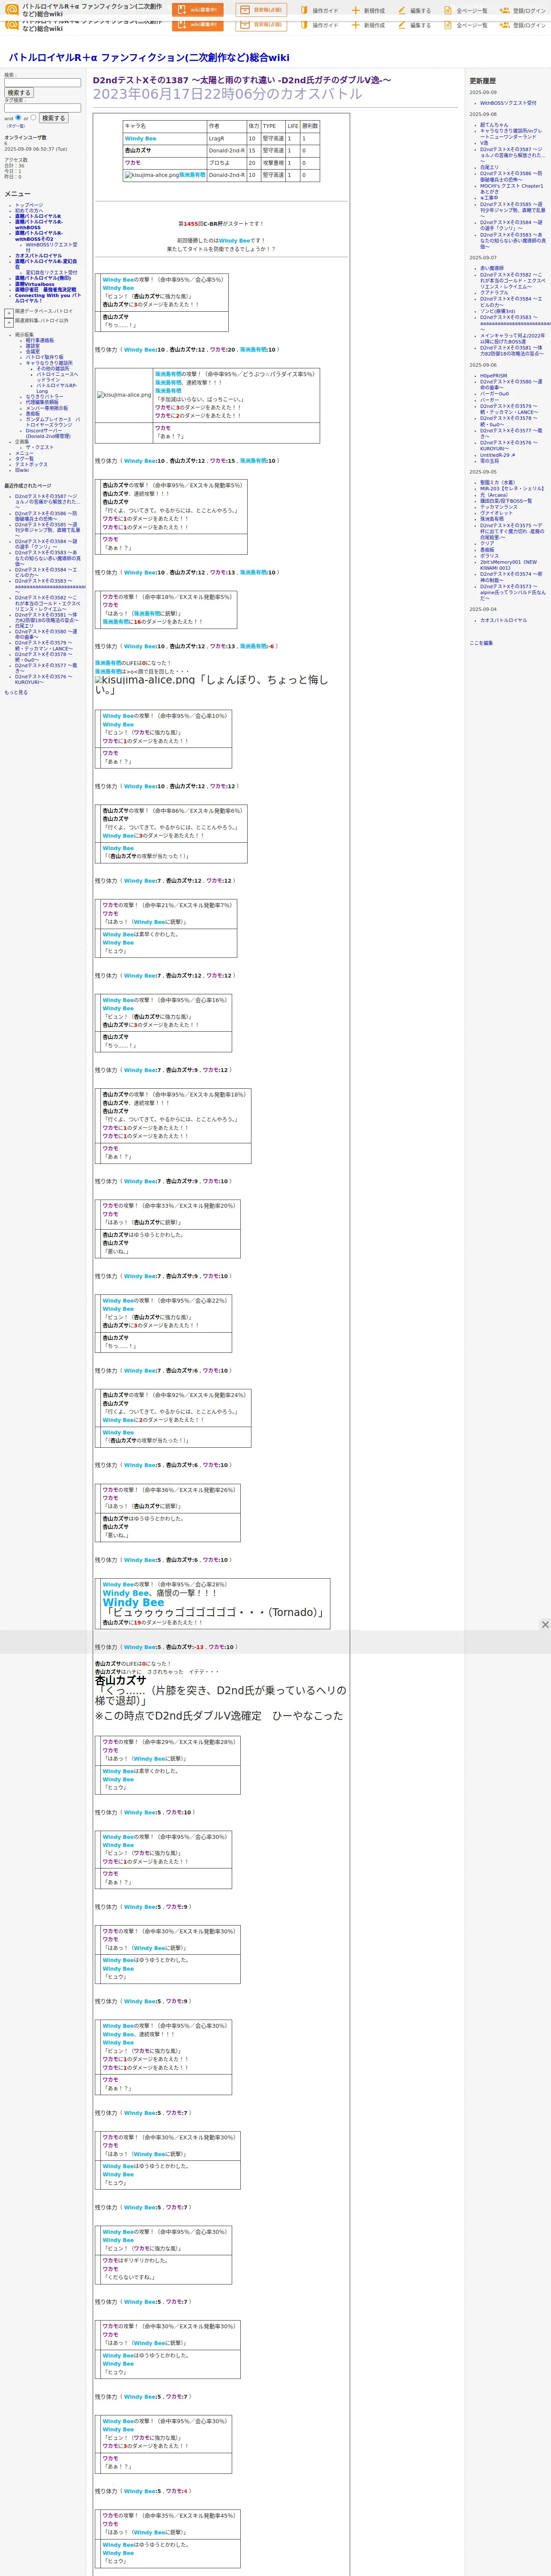This screenshot has height=2576, width=551.
Task: Open 直轄Virtualboss menu link
Action: (35, 284)
